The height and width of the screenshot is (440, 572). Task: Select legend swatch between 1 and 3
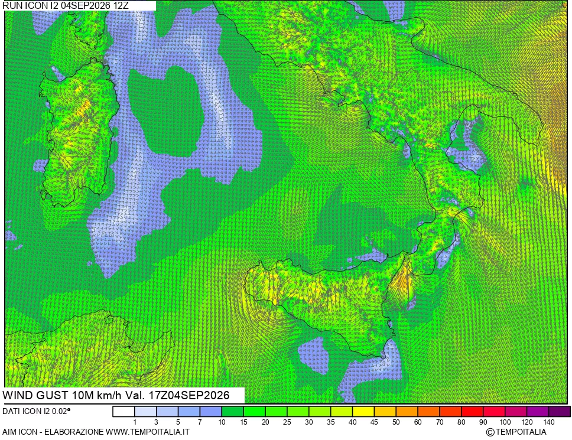[145, 412]
